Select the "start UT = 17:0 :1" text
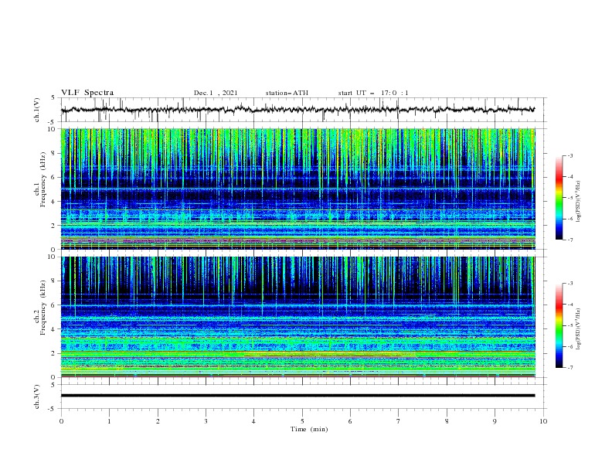This screenshot has width=612, height=473. pos(373,93)
